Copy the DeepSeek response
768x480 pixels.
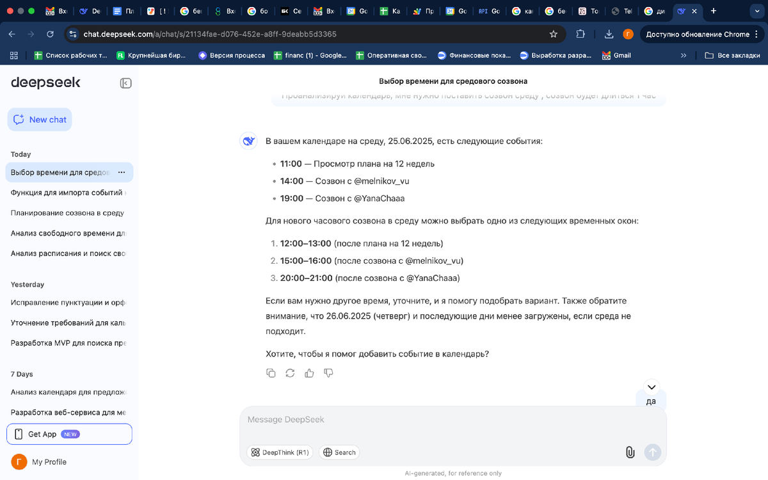coord(271,372)
